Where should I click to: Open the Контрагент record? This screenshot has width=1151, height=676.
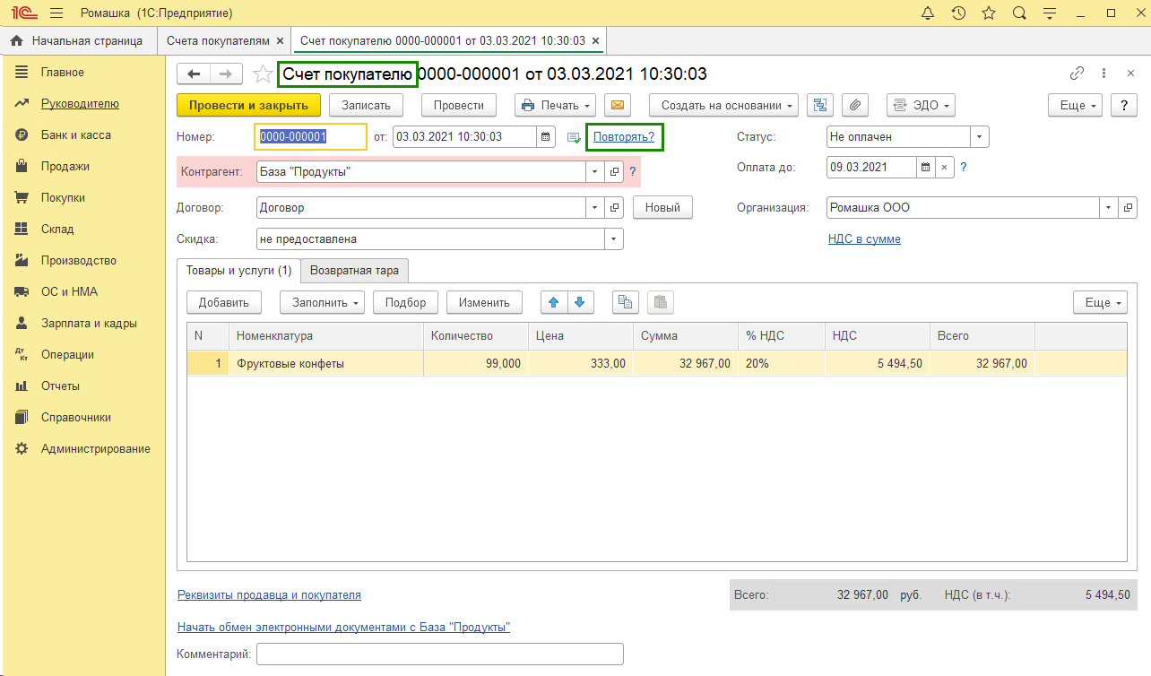click(615, 171)
